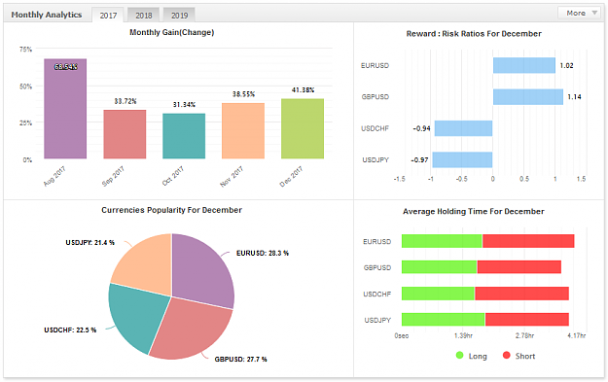Click the '1.02' ratio value label
The width and height of the screenshot is (608, 382).
(x=566, y=65)
